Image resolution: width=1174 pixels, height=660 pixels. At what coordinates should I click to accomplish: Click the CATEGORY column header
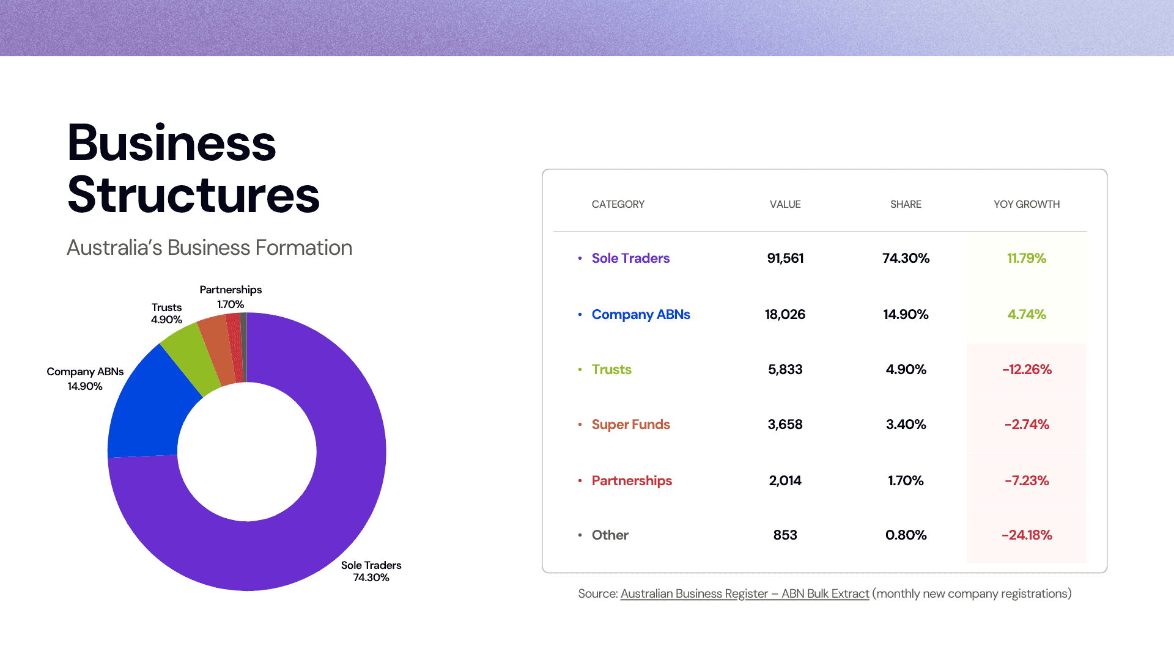point(618,205)
